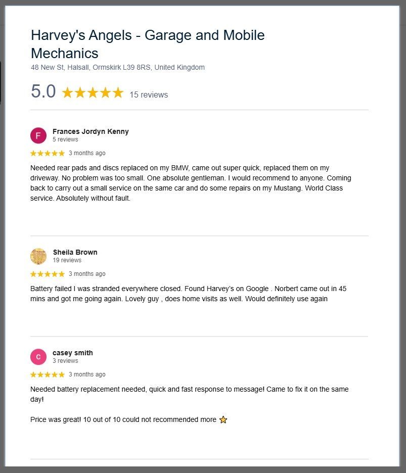Click Frances Jordyn Kenny's pink F avatar

tap(38, 135)
